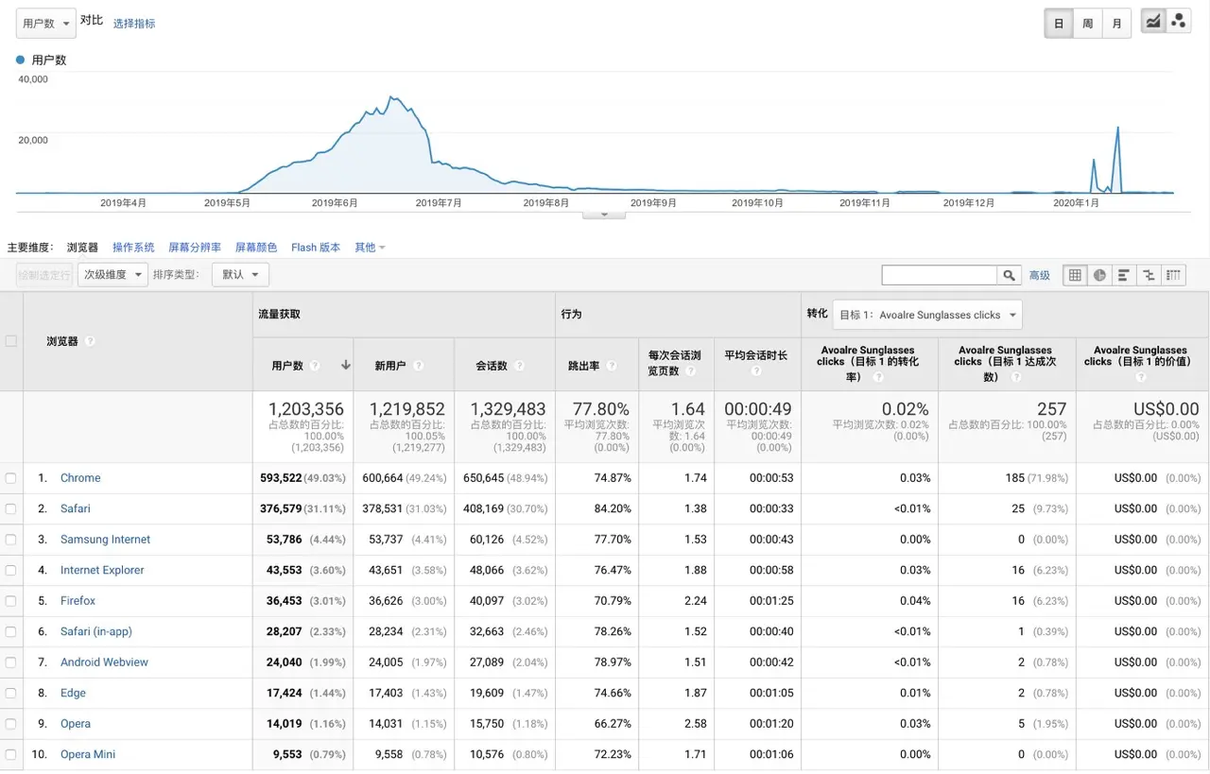Open the 次级维度 dropdown
Viewport: 1210px width, 774px height.
pyautogui.click(x=112, y=275)
